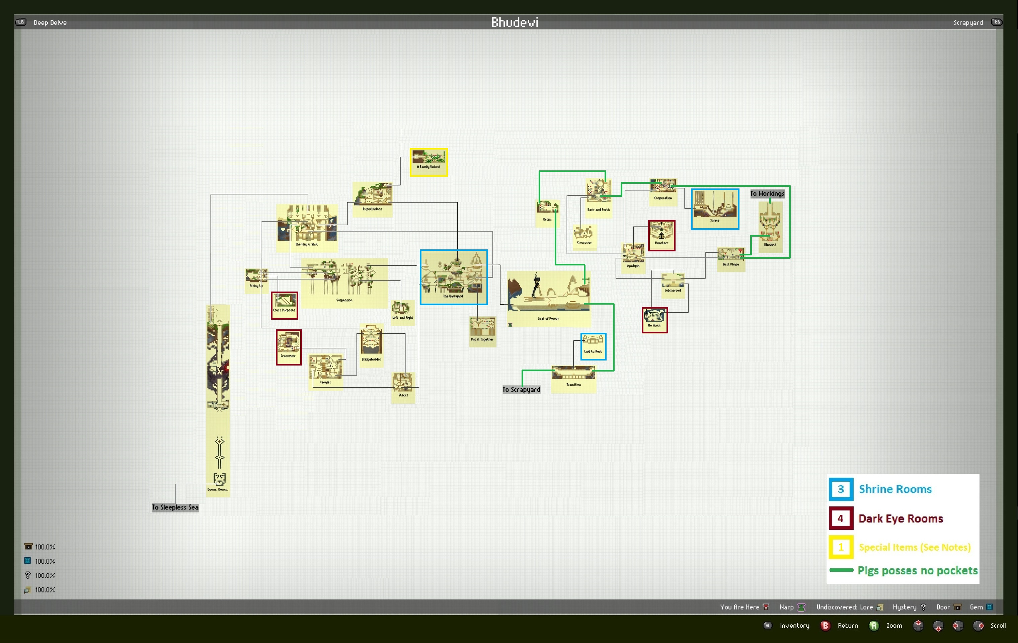
Task: Switch to the Deep Delve map tab
Action: (50, 23)
